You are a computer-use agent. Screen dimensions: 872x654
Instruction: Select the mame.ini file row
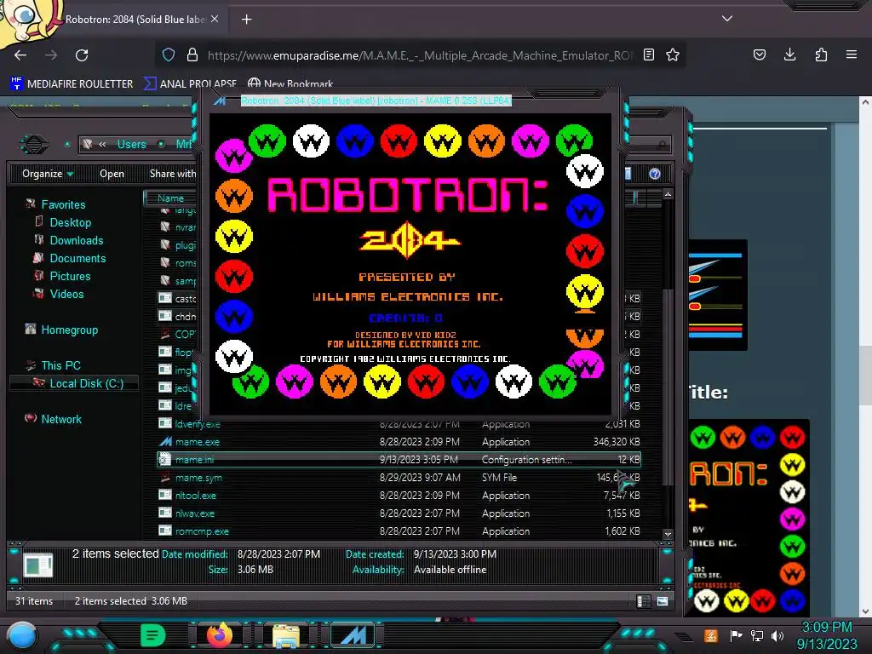[x=399, y=459]
